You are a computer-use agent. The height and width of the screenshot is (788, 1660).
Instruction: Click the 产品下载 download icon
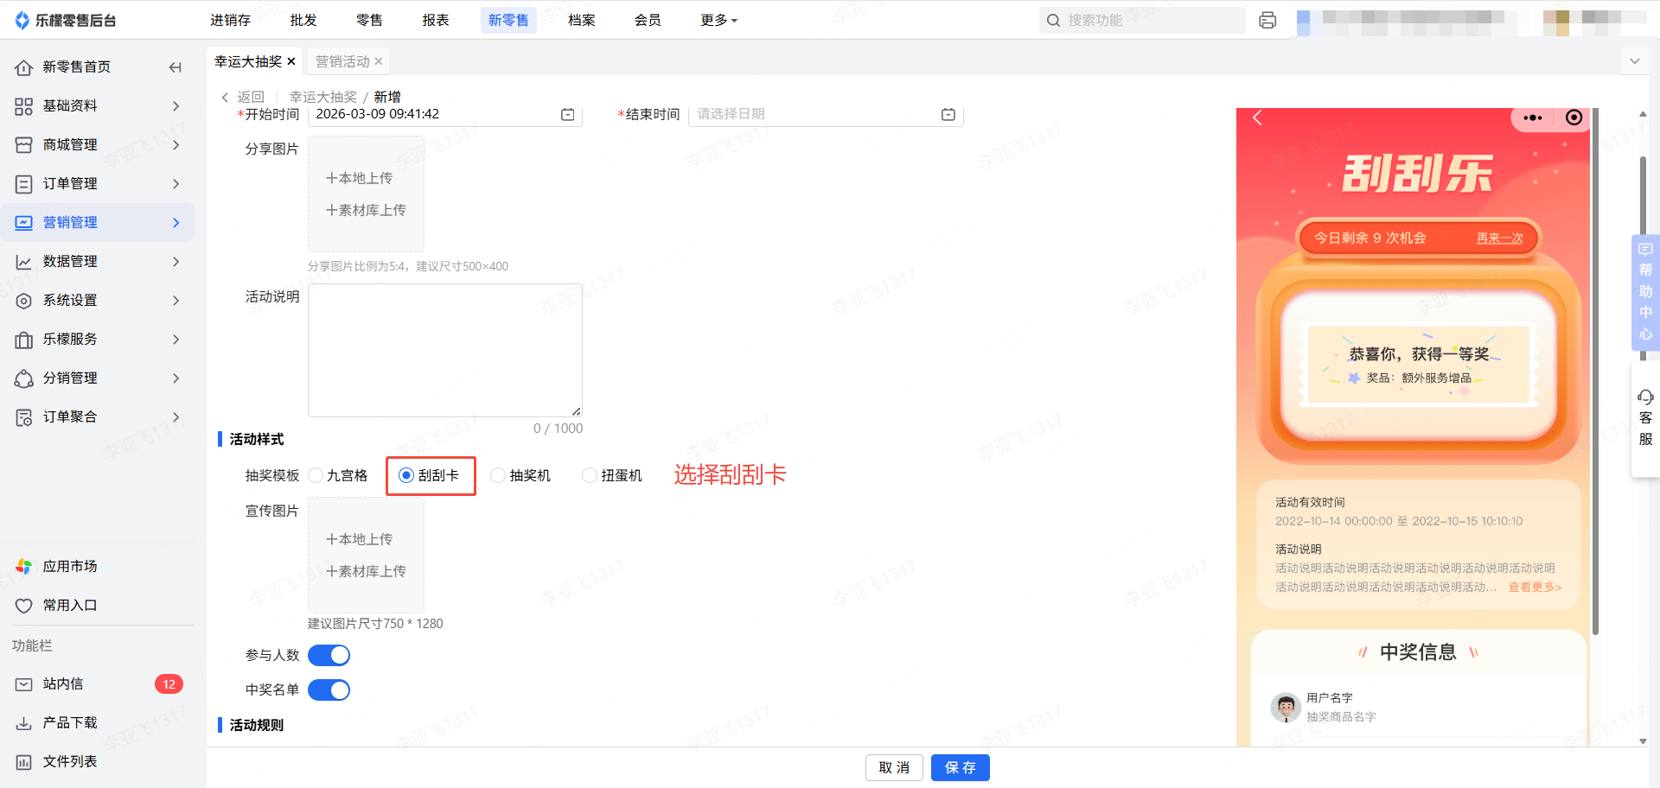click(23, 723)
